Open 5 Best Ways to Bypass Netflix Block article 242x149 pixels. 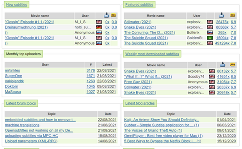[163, 141]
